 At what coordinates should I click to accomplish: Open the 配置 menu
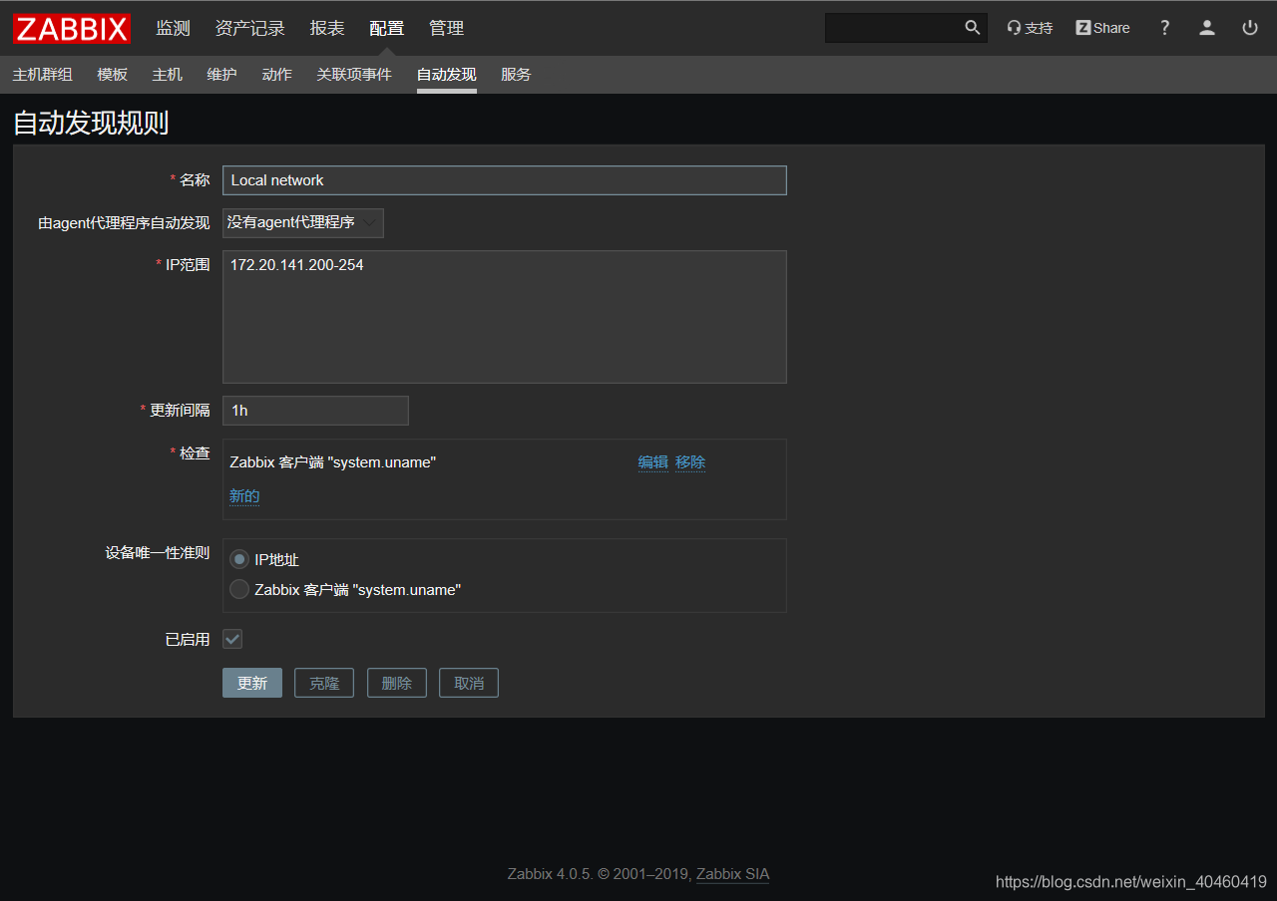pyautogui.click(x=387, y=28)
